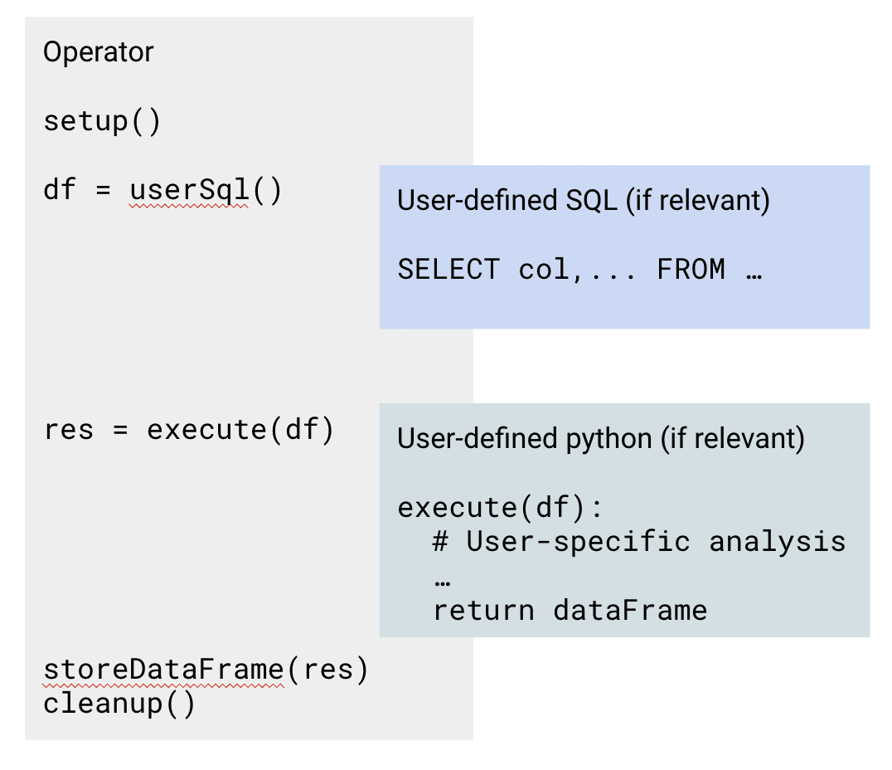Click the df = userSql() line
This screenshot has height=770, width=892.
pos(162,190)
